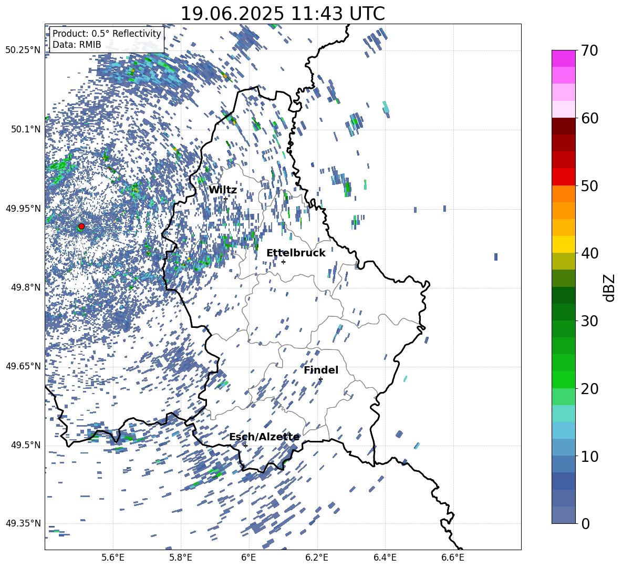Click the 49.65°N latitude label
Viewport: 622px width, 568px height.
[x=23, y=366]
